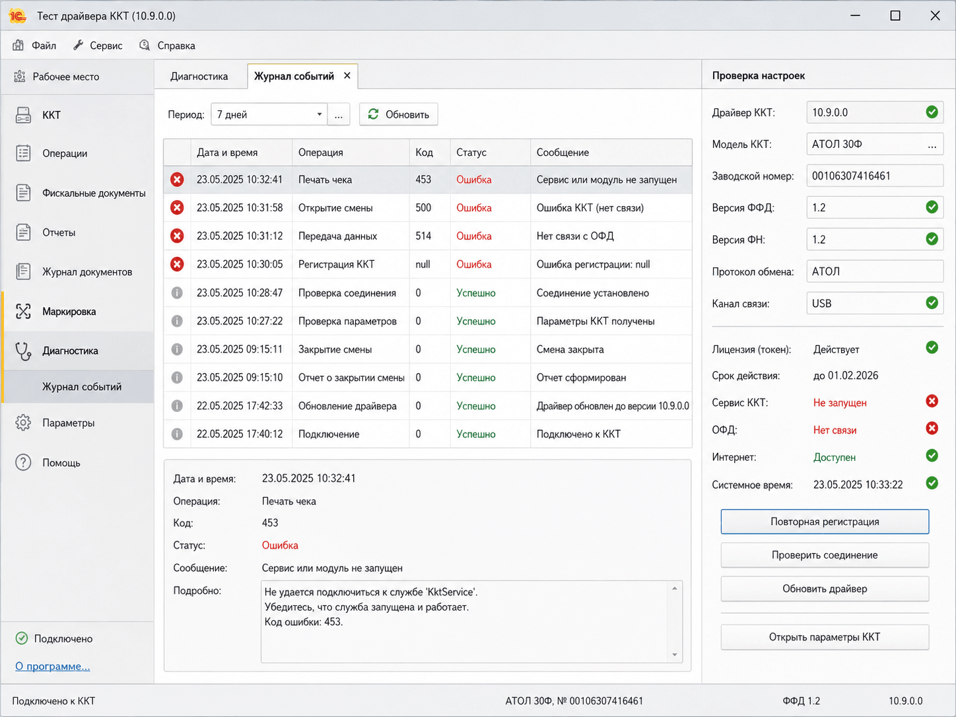Click the ККТ cash register icon

coord(23,115)
